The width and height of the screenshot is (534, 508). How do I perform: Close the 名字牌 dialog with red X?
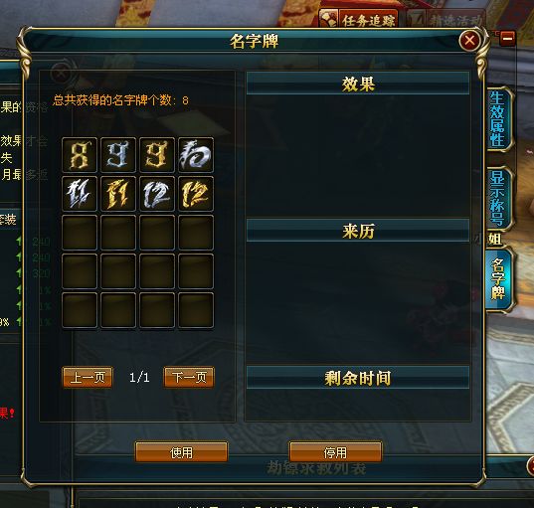tap(470, 41)
